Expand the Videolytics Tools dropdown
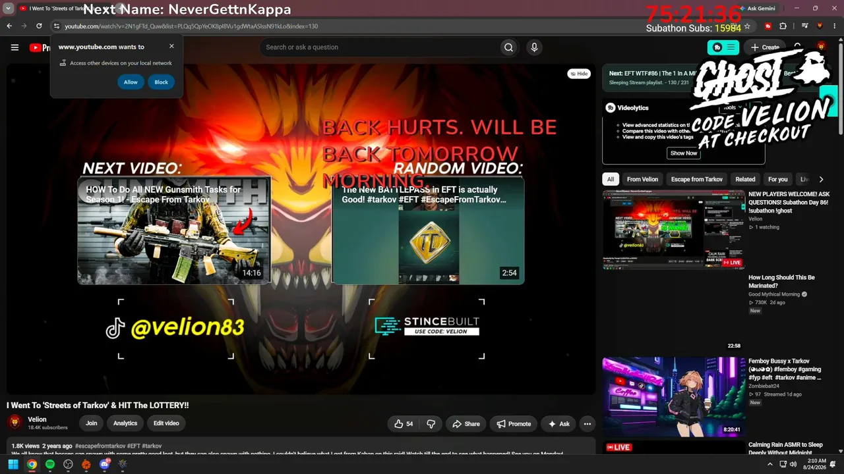The image size is (844, 474). pyautogui.click(x=732, y=107)
